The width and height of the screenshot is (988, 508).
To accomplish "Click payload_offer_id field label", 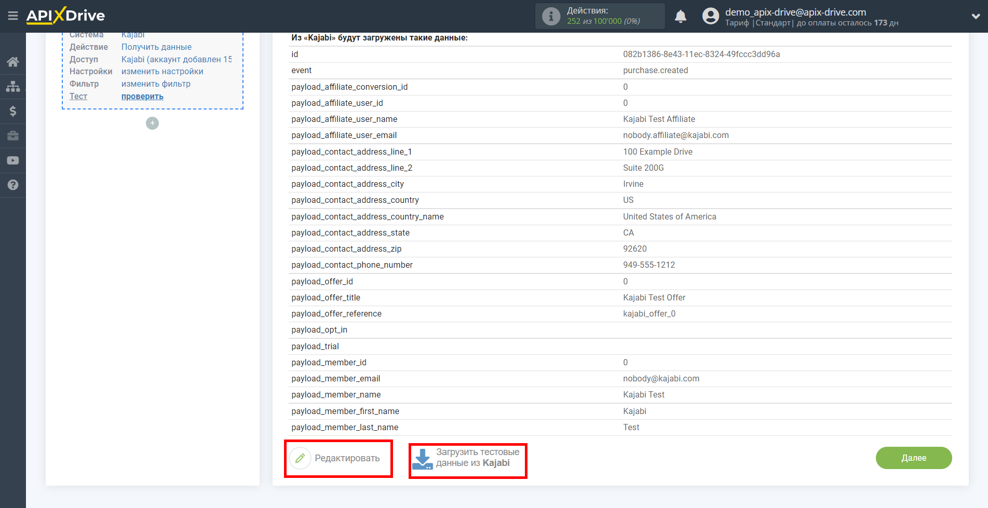I will tap(322, 281).
